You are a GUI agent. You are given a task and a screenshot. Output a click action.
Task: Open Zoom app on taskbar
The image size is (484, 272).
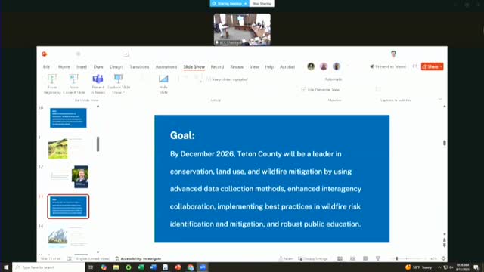pos(203,267)
